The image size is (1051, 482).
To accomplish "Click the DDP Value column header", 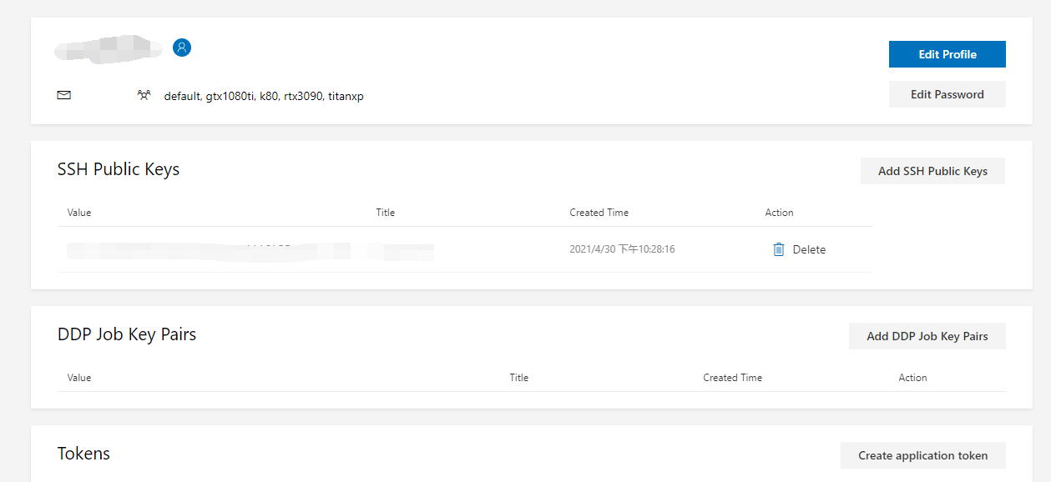I will tap(79, 378).
